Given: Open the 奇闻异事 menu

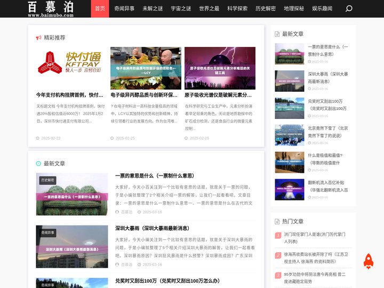Looking at the screenshot, I should pos(124,9).
